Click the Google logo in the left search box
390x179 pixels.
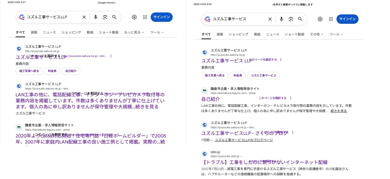[22, 17]
